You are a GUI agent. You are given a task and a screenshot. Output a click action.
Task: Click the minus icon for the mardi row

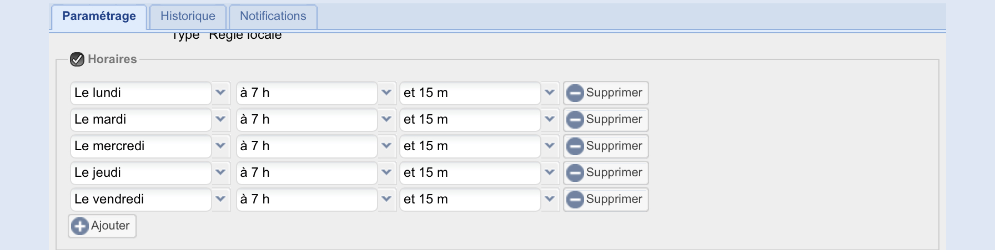coord(575,120)
